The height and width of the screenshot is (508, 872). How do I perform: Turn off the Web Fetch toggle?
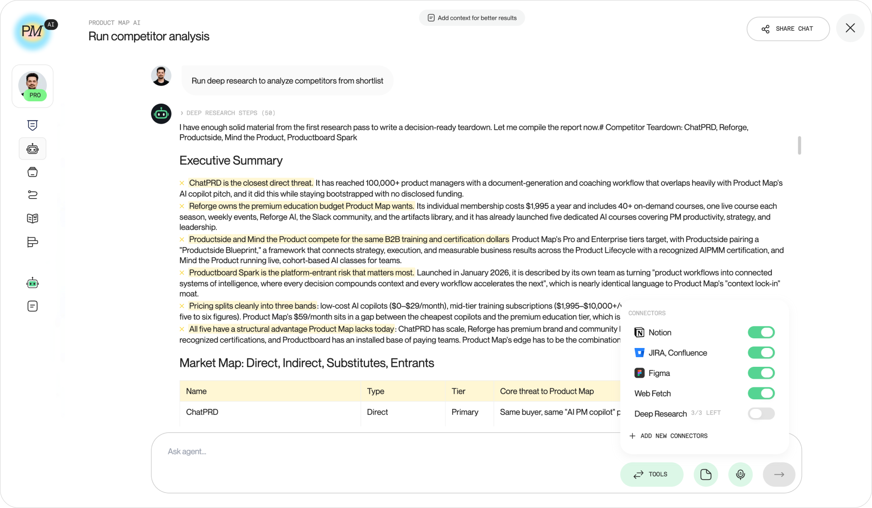[761, 393]
